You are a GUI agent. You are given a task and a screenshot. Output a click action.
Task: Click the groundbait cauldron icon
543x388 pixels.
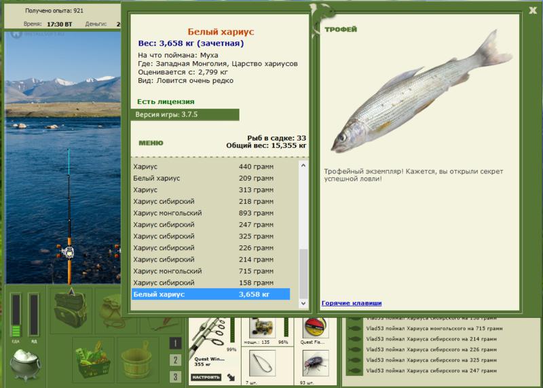25,364
